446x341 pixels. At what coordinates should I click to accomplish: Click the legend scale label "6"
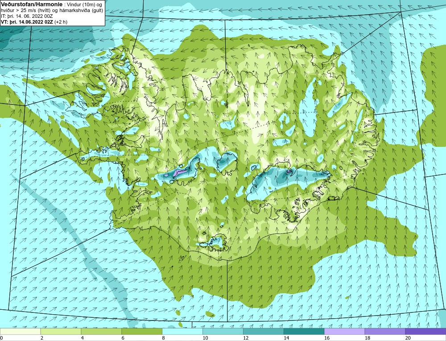click(123, 338)
